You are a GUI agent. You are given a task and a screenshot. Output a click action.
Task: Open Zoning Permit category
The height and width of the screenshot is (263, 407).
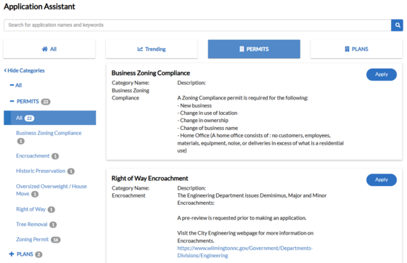point(33,239)
